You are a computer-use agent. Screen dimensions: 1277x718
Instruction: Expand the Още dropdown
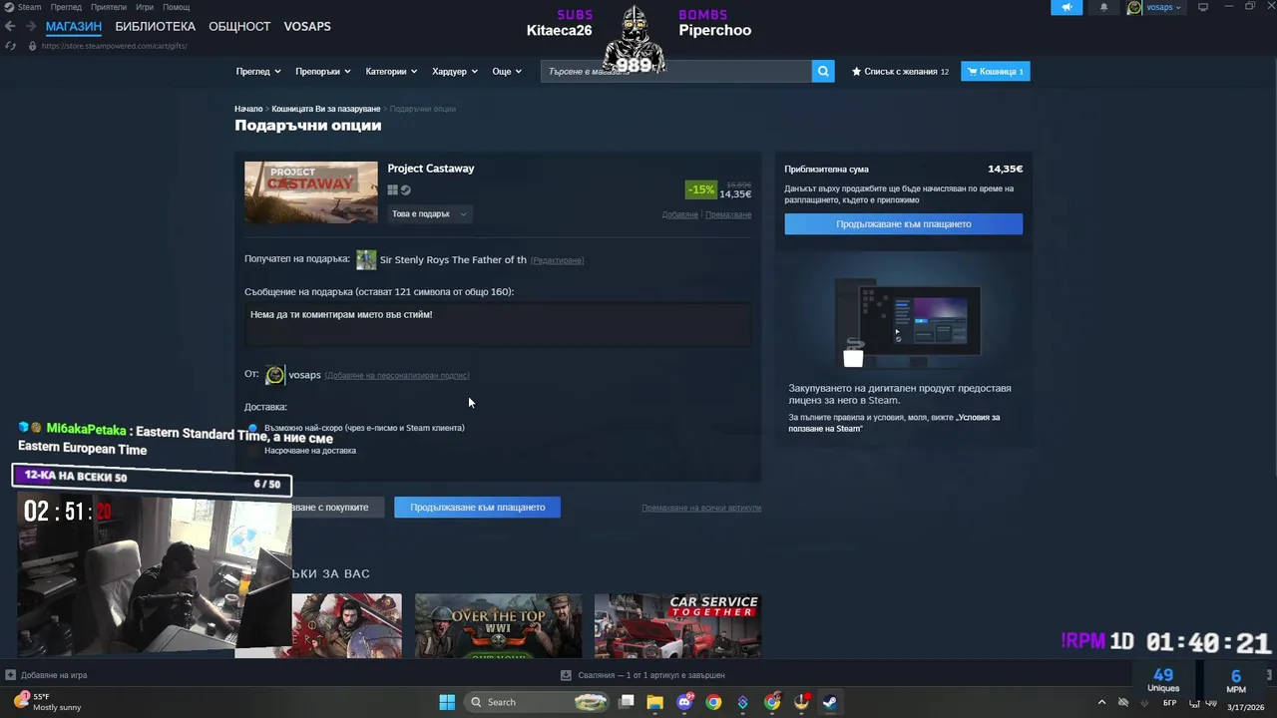(507, 72)
